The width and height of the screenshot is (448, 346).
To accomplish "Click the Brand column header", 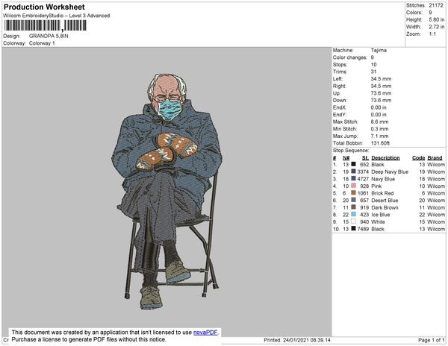I will (x=435, y=158).
